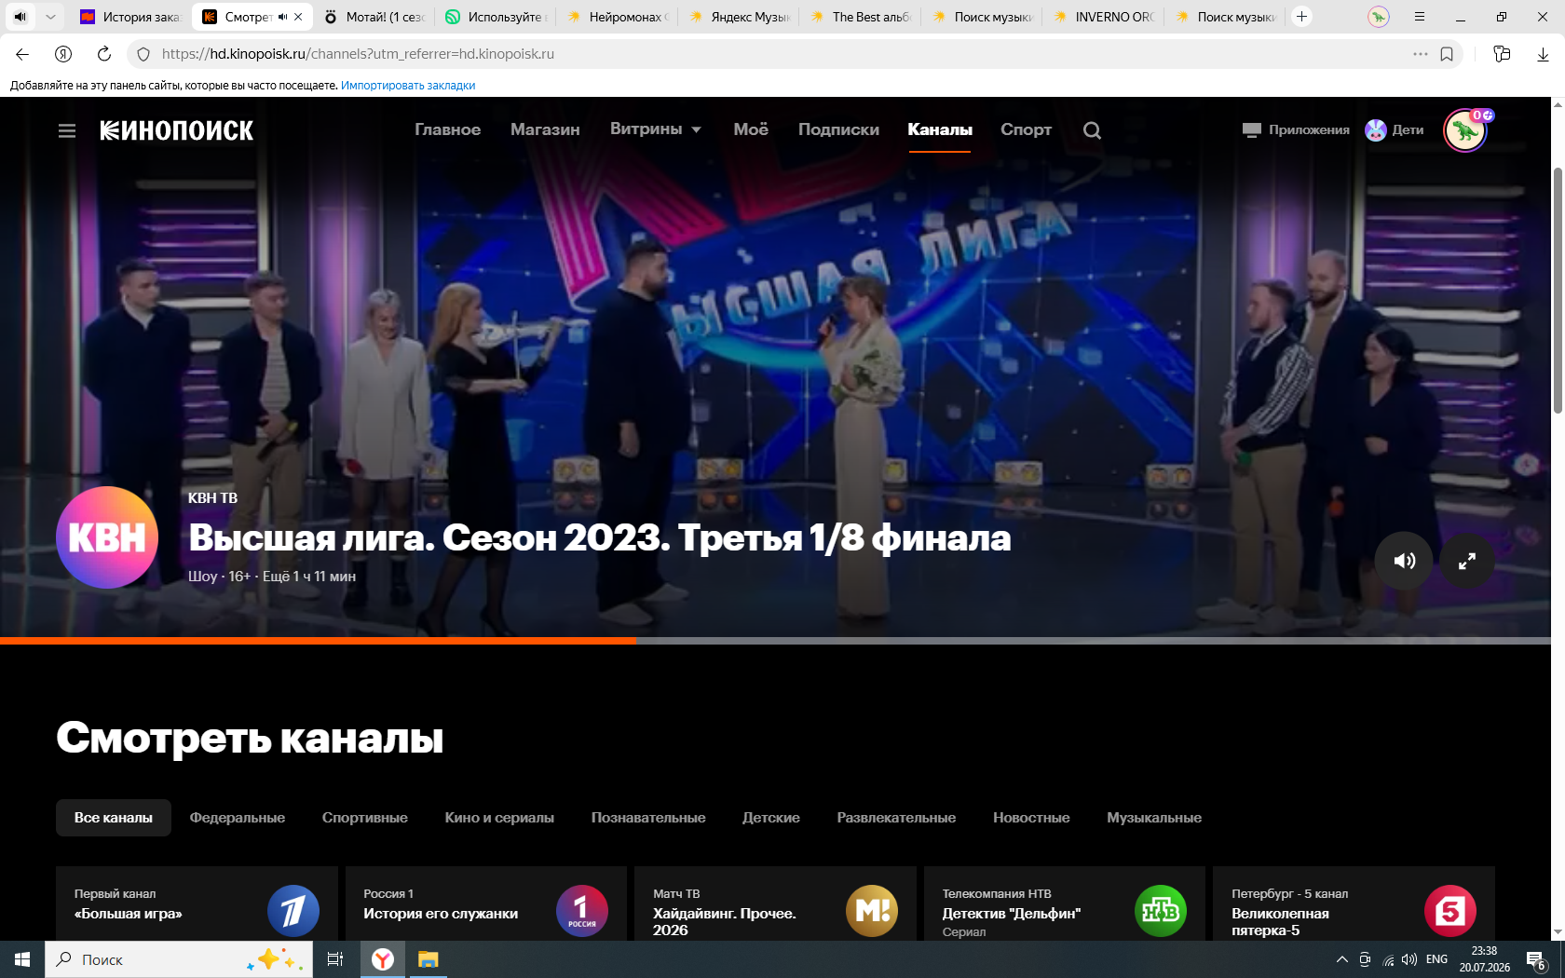Image resolution: width=1565 pixels, height=978 pixels.
Task: Go to the Подписки menu item
Action: pos(838,129)
